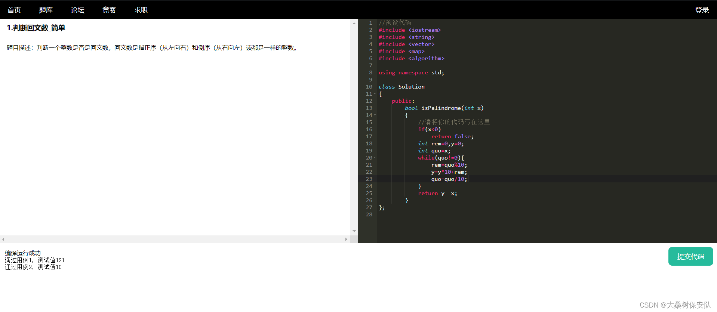
Task: Place cursor on '#include <map>' line
Action: (401, 51)
